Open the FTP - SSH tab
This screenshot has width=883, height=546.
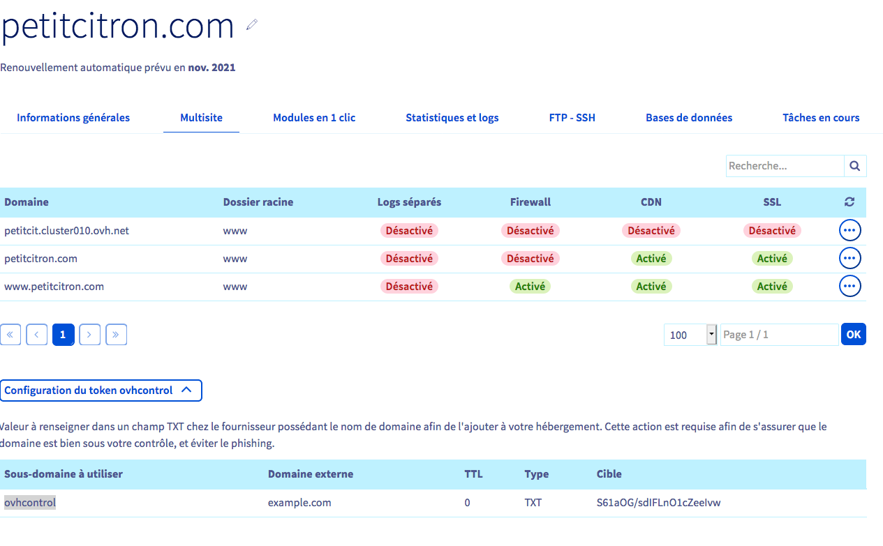pyautogui.click(x=572, y=118)
